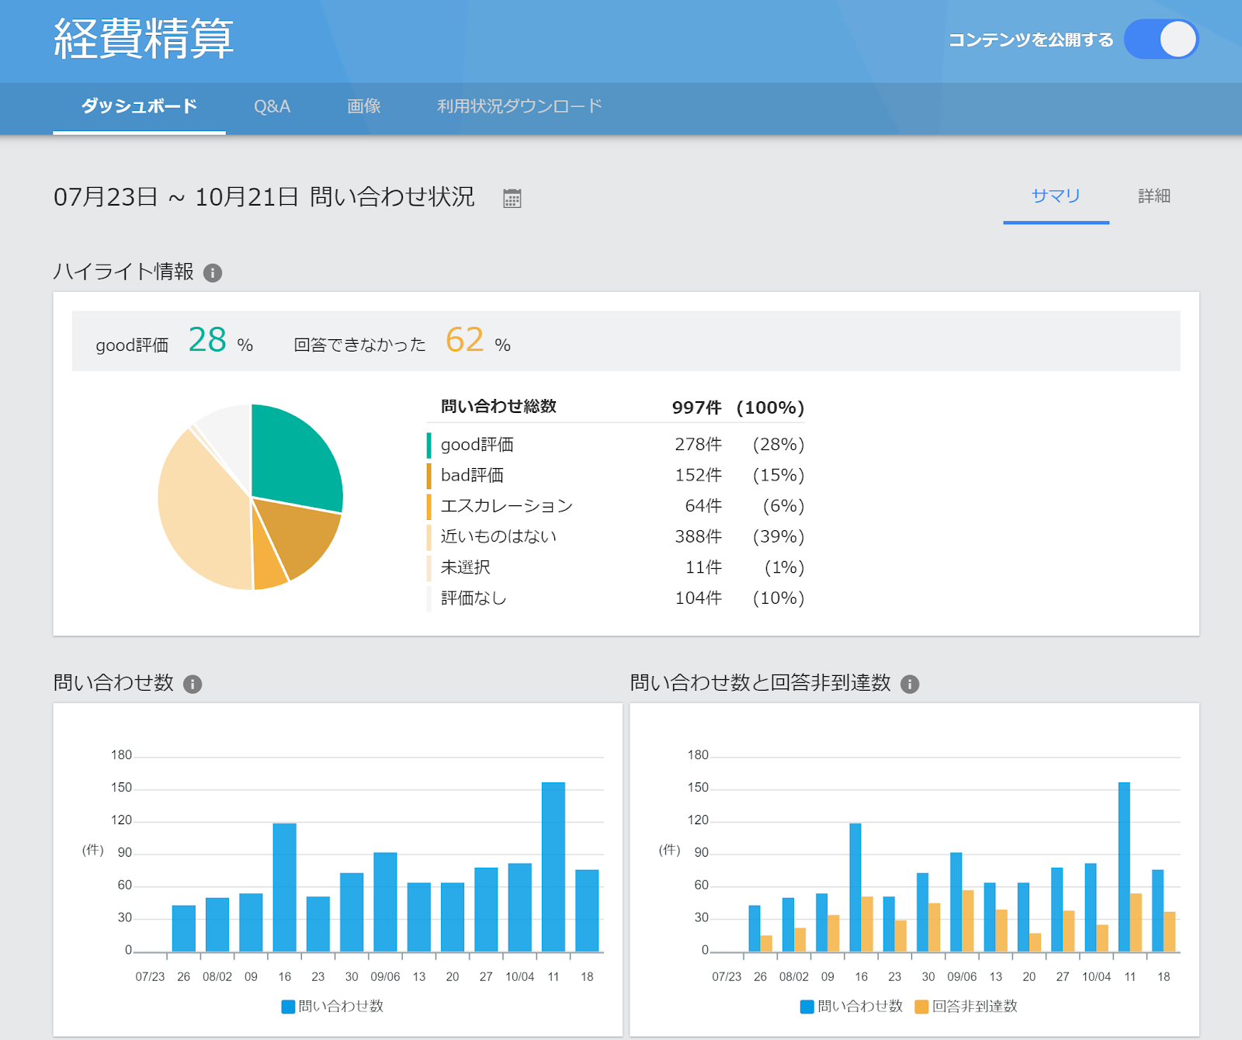The image size is (1242, 1040).
Task: Click the 08/16 bar in left chart
Action: [x=285, y=887]
